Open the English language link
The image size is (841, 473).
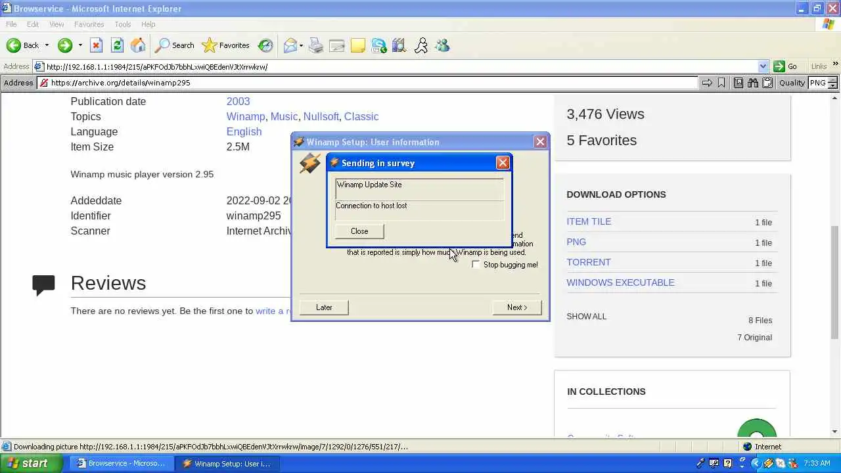tap(244, 131)
